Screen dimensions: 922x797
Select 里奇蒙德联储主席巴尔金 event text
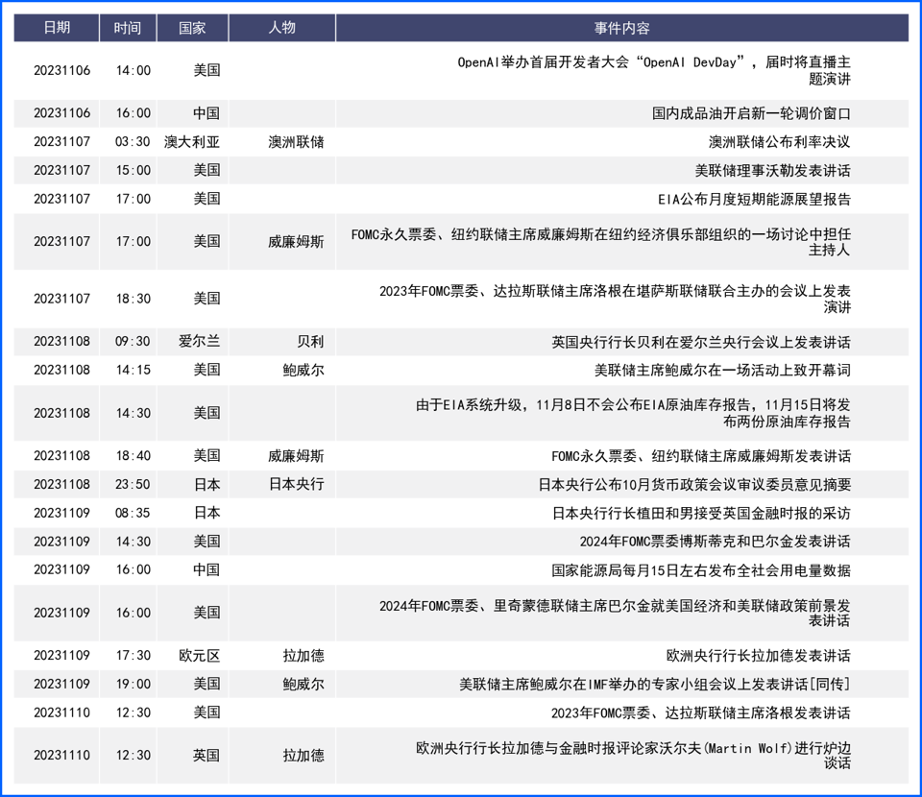(615, 613)
